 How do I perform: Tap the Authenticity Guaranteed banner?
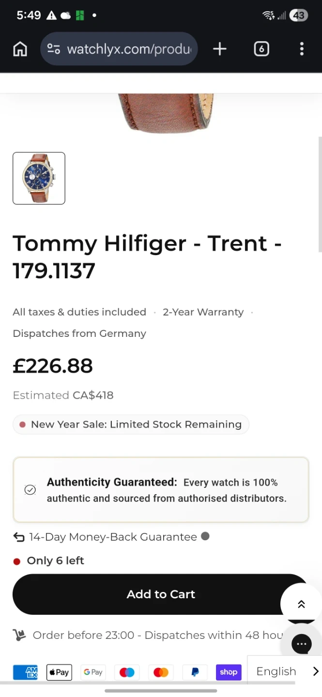160,490
